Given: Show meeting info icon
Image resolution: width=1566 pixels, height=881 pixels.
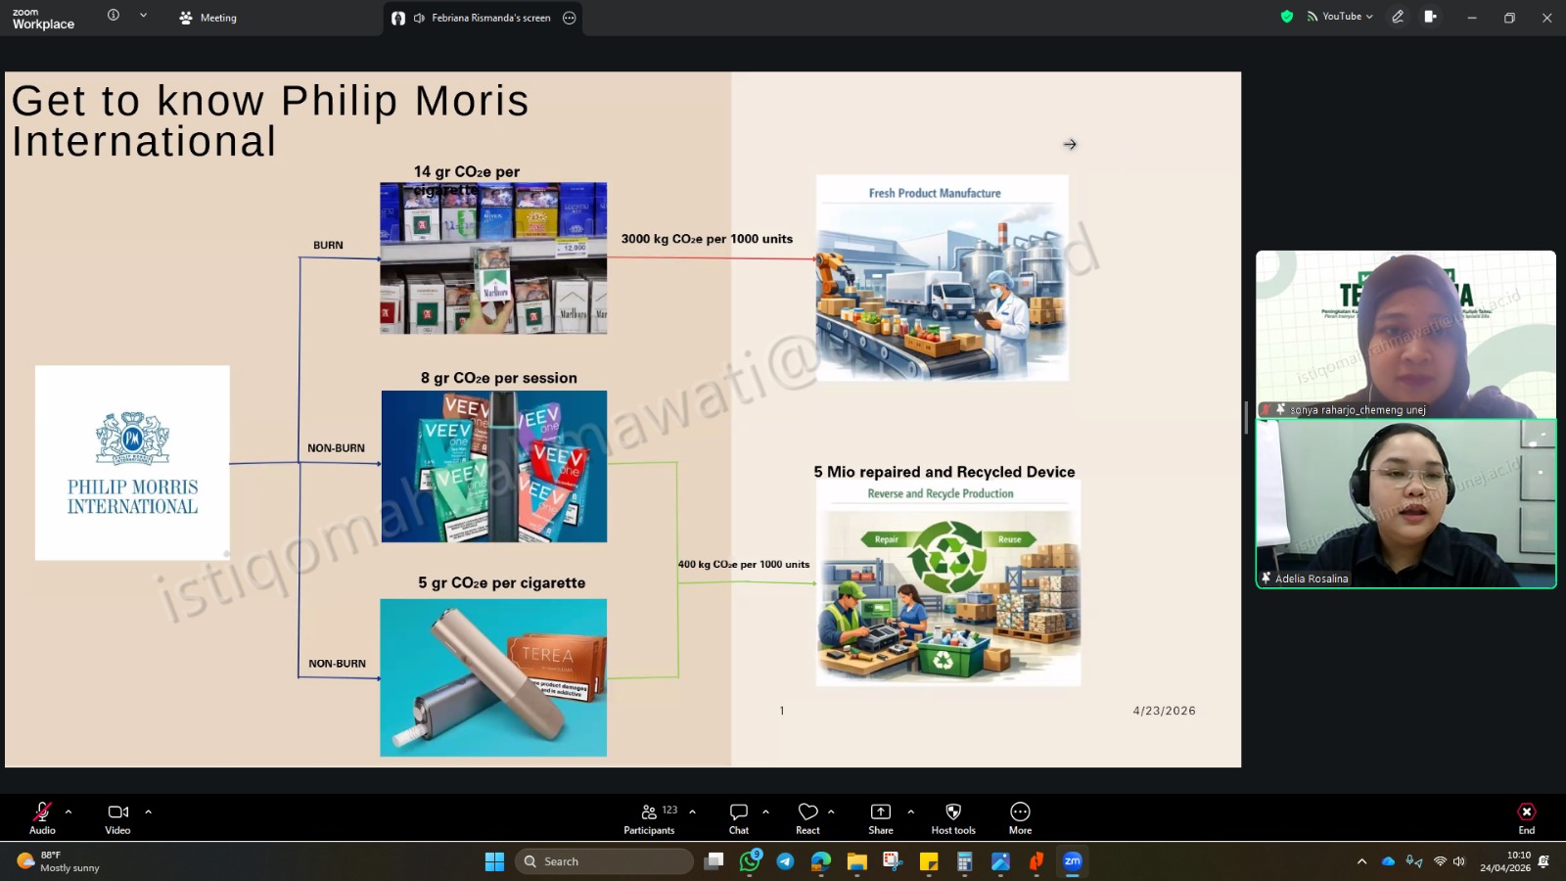Looking at the screenshot, I should click(114, 15).
